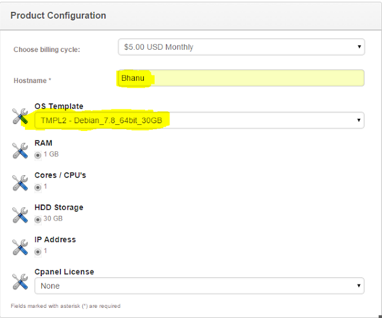Select the 1 core CPU radio button

pos(38,187)
